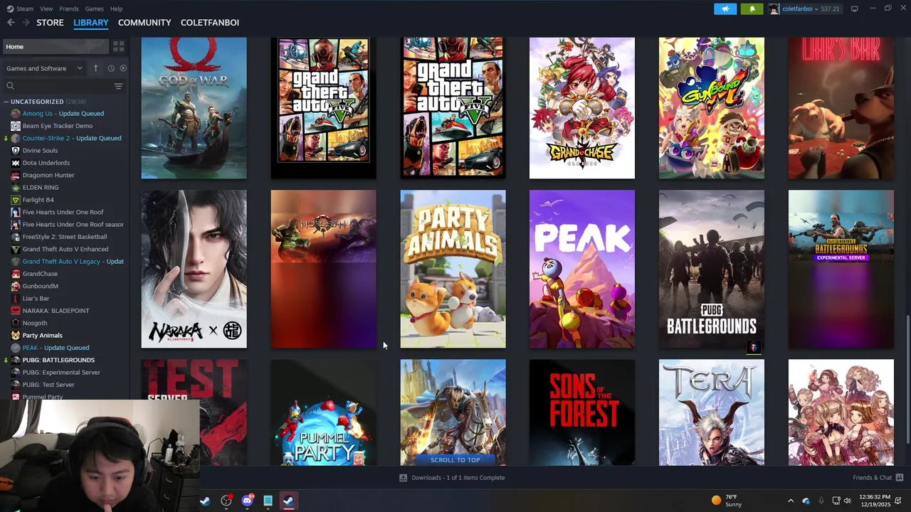
Task: Open the Help menu
Action: (x=116, y=9)
